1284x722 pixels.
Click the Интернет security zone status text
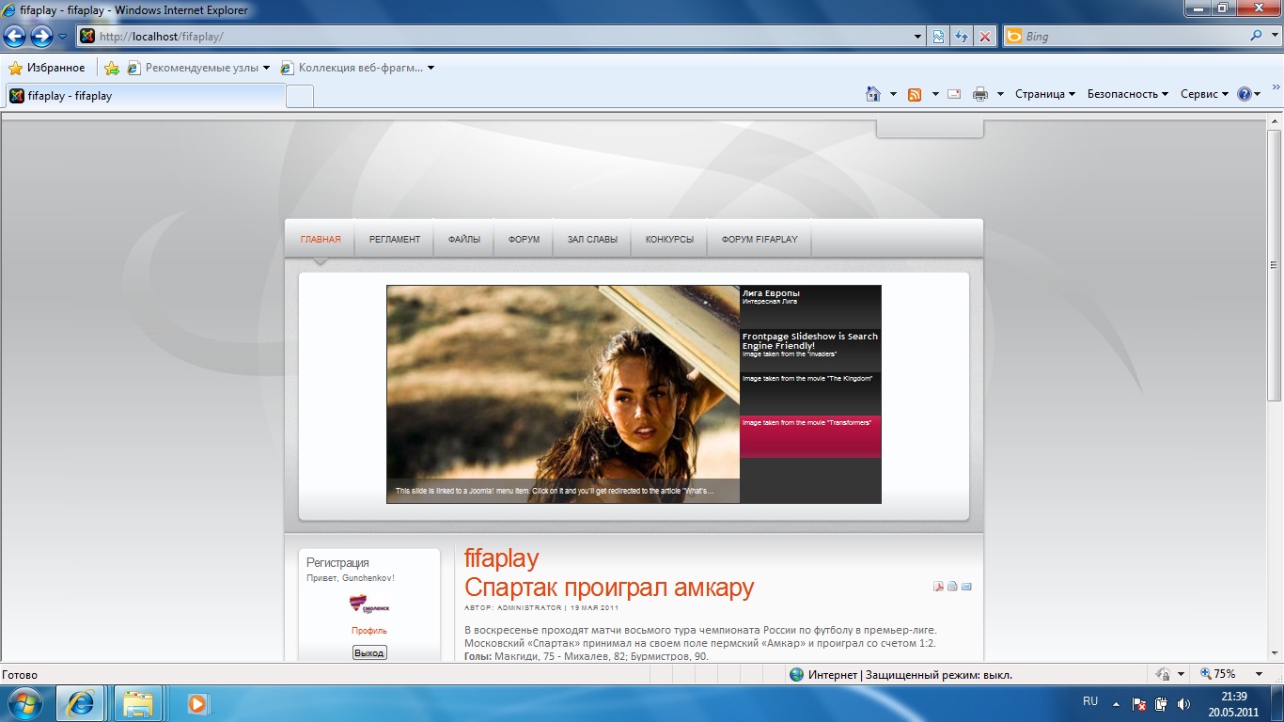pyautogui.click(x=910, y=674)
